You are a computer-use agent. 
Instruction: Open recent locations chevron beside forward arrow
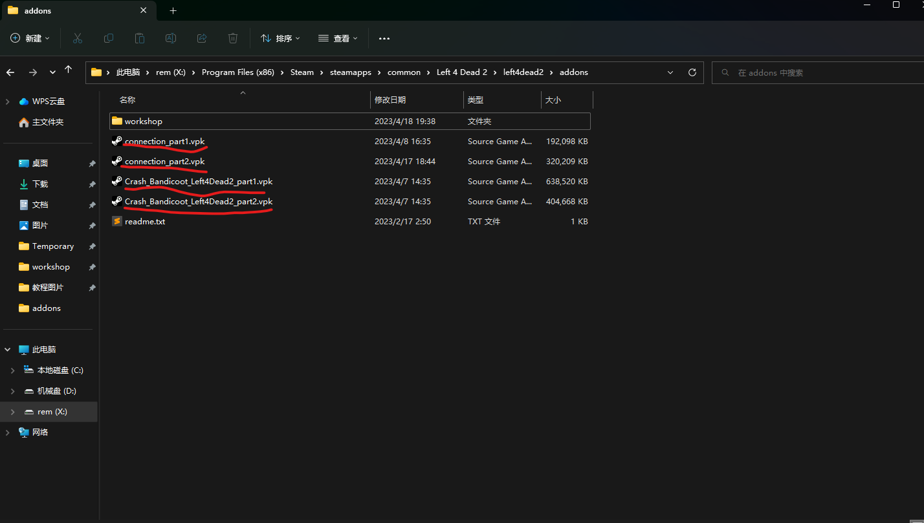click(x=52, y=72)
